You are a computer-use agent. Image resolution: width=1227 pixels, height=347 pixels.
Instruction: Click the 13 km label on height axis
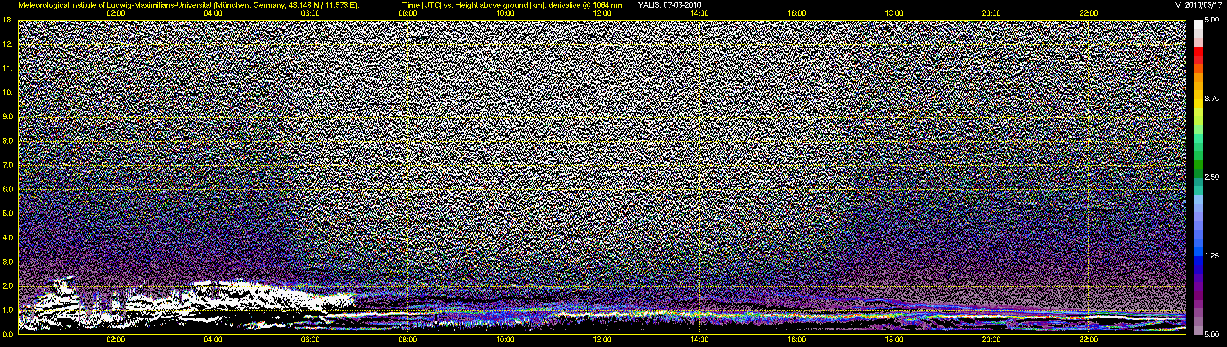(x=7, y=20)
